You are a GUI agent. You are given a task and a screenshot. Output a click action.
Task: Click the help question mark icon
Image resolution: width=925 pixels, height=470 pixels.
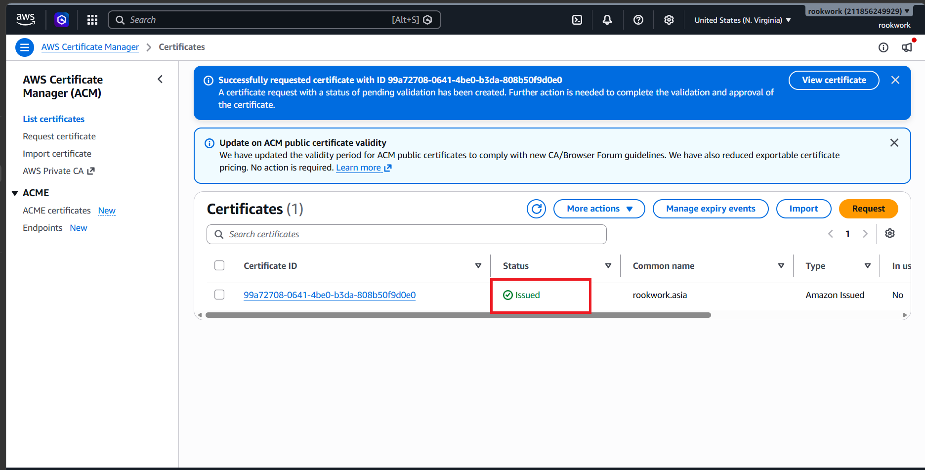click(638, 20)
